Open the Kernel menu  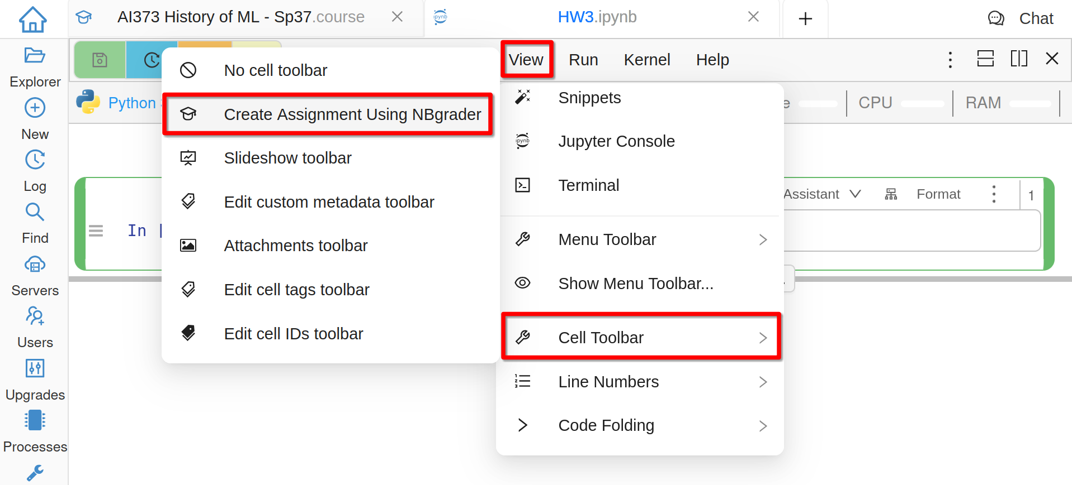(646, 60)
